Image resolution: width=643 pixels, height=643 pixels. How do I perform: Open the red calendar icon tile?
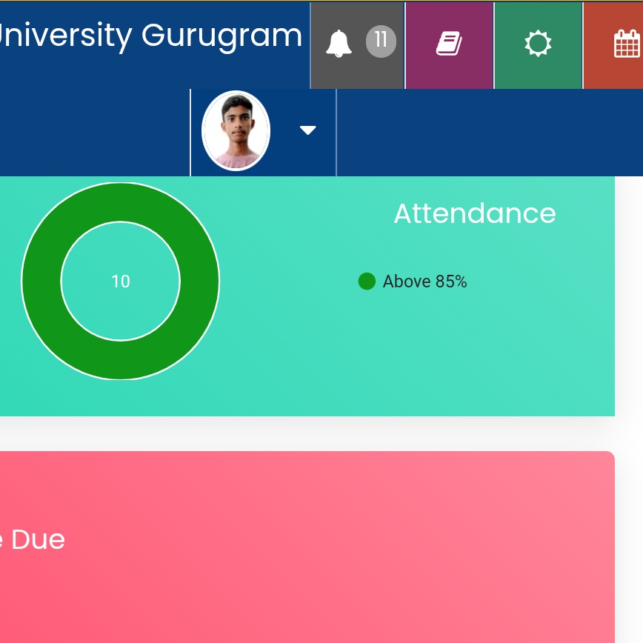[627, 44]
